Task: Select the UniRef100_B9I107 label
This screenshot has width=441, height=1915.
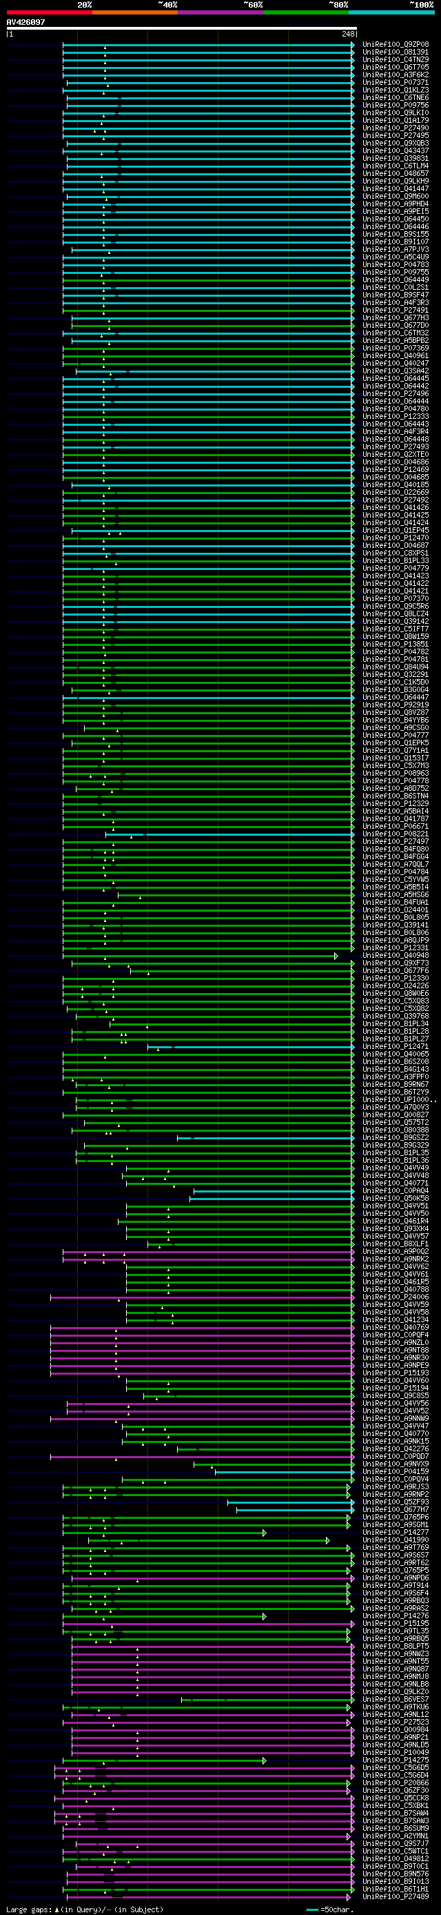Action: coord(395,242)
